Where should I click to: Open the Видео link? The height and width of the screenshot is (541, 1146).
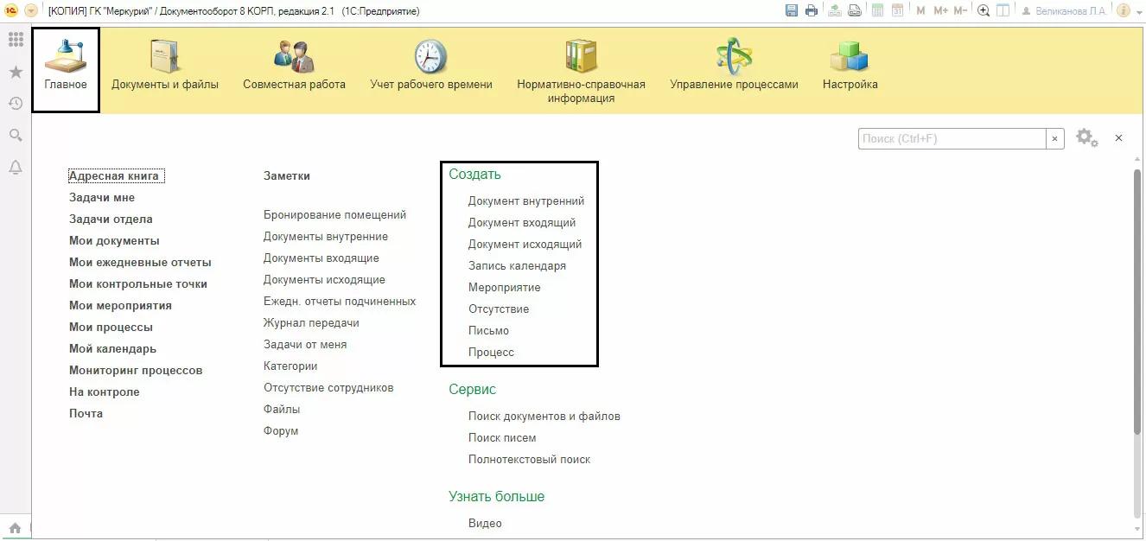[485, 524]
